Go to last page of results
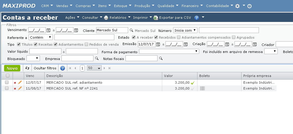The width and height of the screenshot is (293, 134). coord(110,68)
